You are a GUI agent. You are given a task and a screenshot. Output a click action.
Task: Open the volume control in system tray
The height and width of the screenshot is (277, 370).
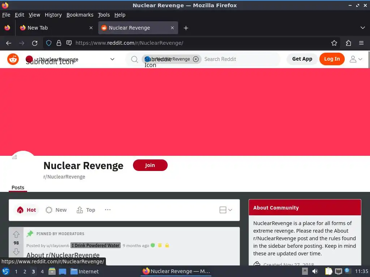coord(315,271)
